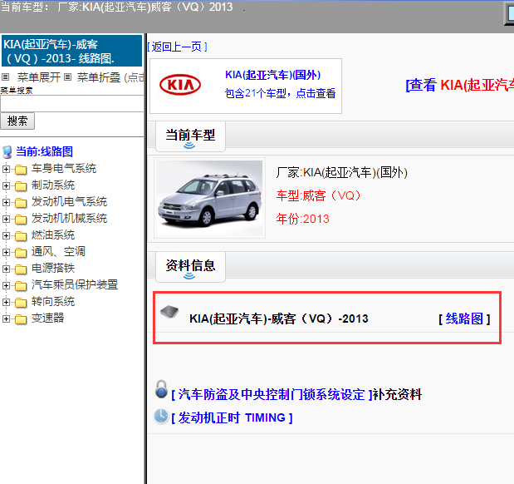Image resolution: width=514 pixels, height=484 pixels.
Task: Select 制动系统 tree label
Action: [53, 185]
